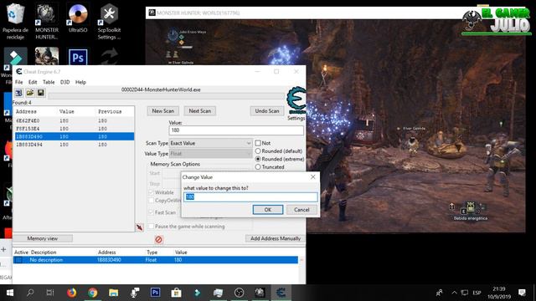The width and height of the screenshot is (536, 301).
Task: Open the Edit menu
Action: click(x=33, y=82)
